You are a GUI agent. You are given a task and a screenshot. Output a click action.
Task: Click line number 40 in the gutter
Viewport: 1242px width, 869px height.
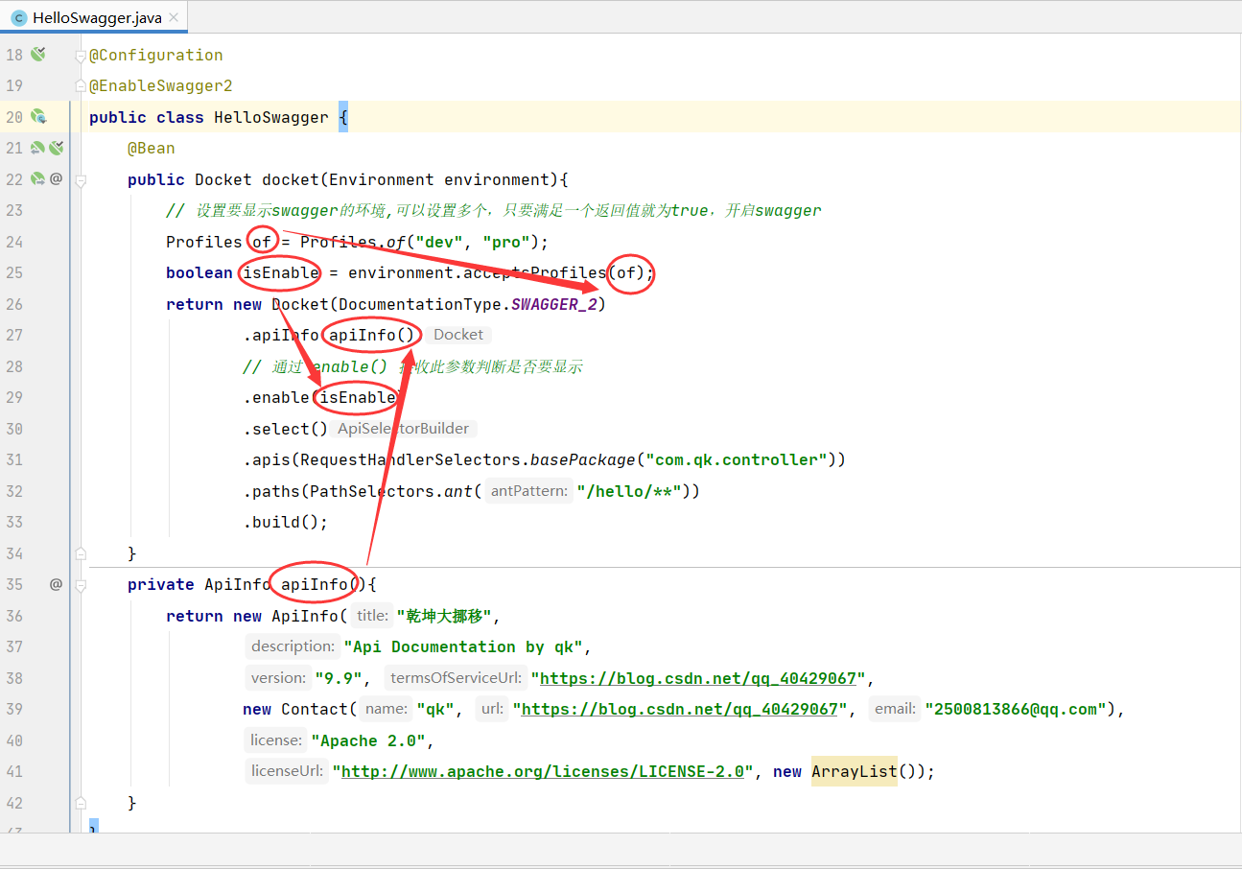(13, 740)
